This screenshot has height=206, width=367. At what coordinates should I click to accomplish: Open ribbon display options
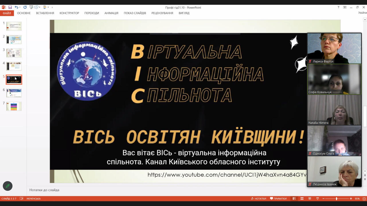click(345, 7)
